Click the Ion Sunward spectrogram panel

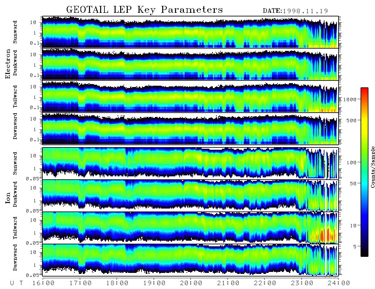[x=190, y=163]
